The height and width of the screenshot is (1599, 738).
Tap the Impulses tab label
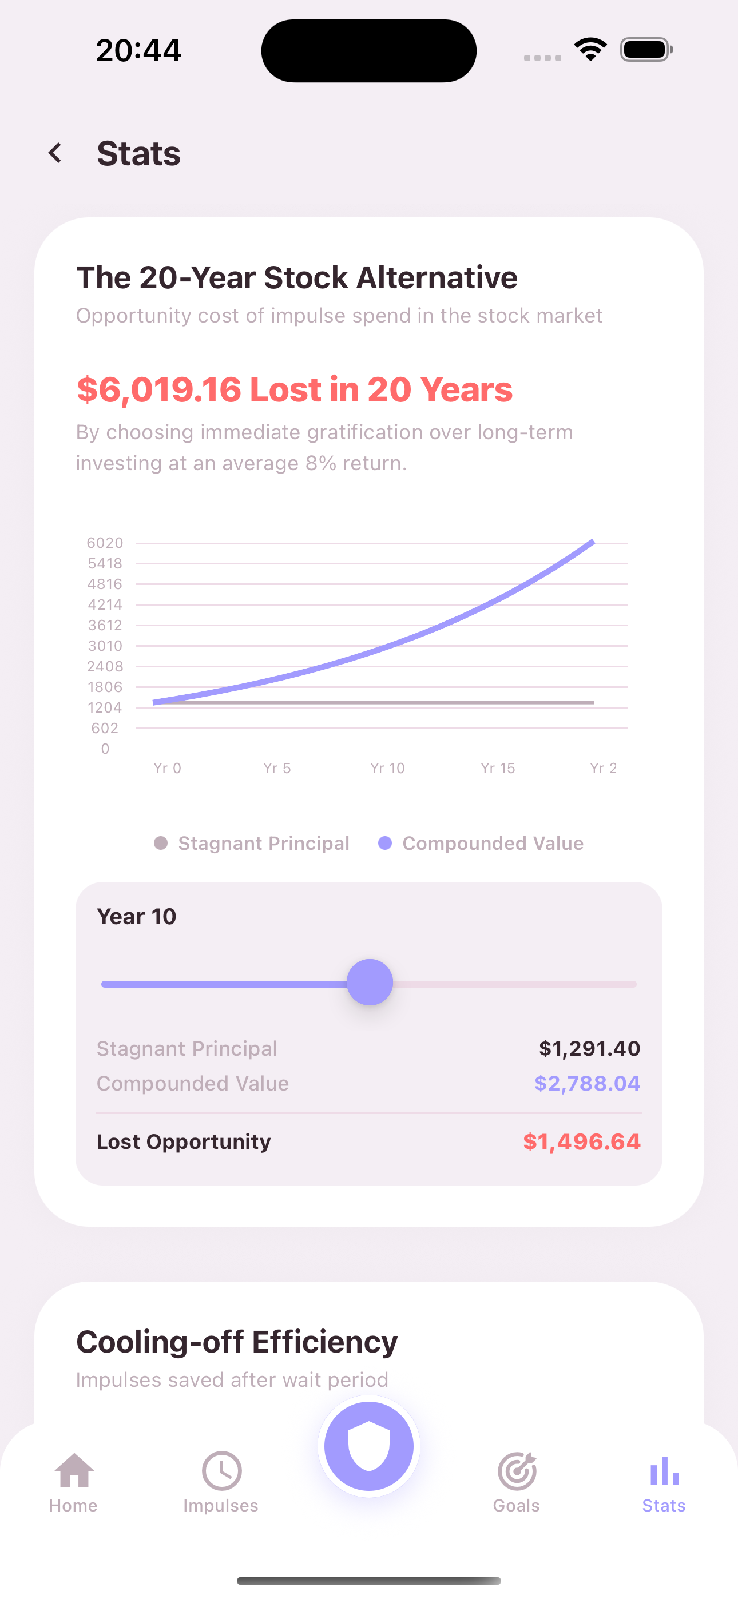220,1506
